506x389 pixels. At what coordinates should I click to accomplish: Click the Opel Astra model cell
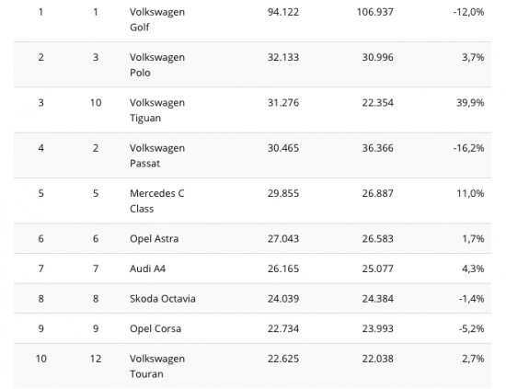[x=155, y=239]
